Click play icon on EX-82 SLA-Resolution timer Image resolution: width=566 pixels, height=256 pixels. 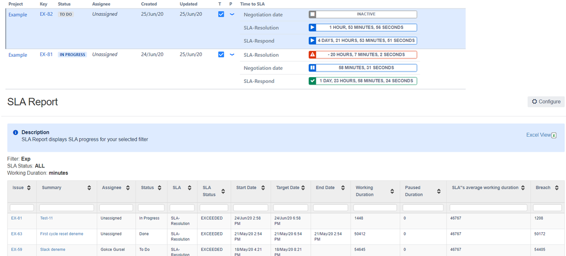[x=312, y=27]
